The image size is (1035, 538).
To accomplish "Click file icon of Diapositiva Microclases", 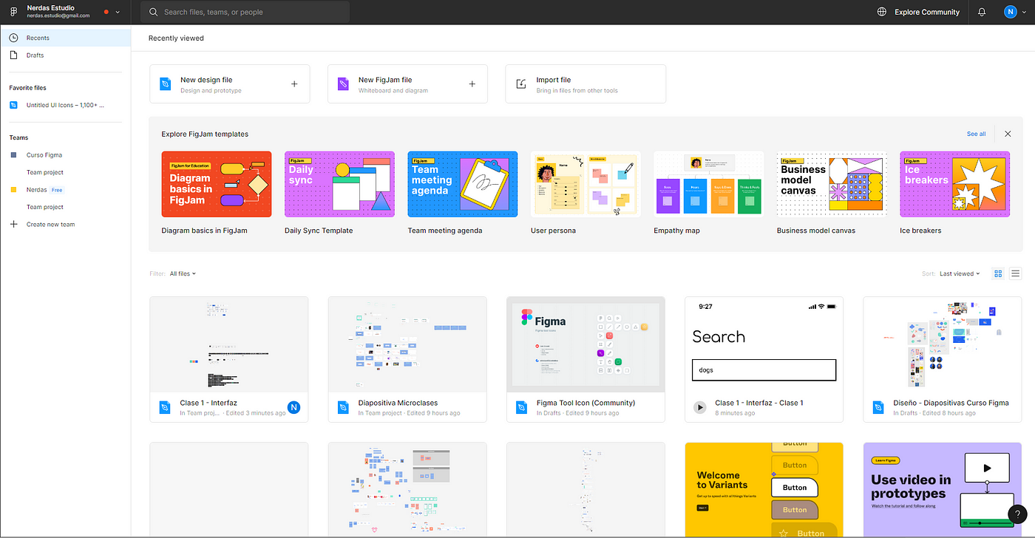I will coord(344,407).
